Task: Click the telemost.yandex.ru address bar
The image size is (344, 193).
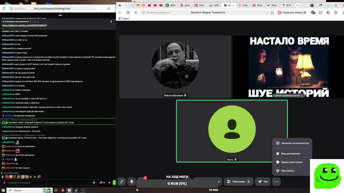Action: [204, 12]
